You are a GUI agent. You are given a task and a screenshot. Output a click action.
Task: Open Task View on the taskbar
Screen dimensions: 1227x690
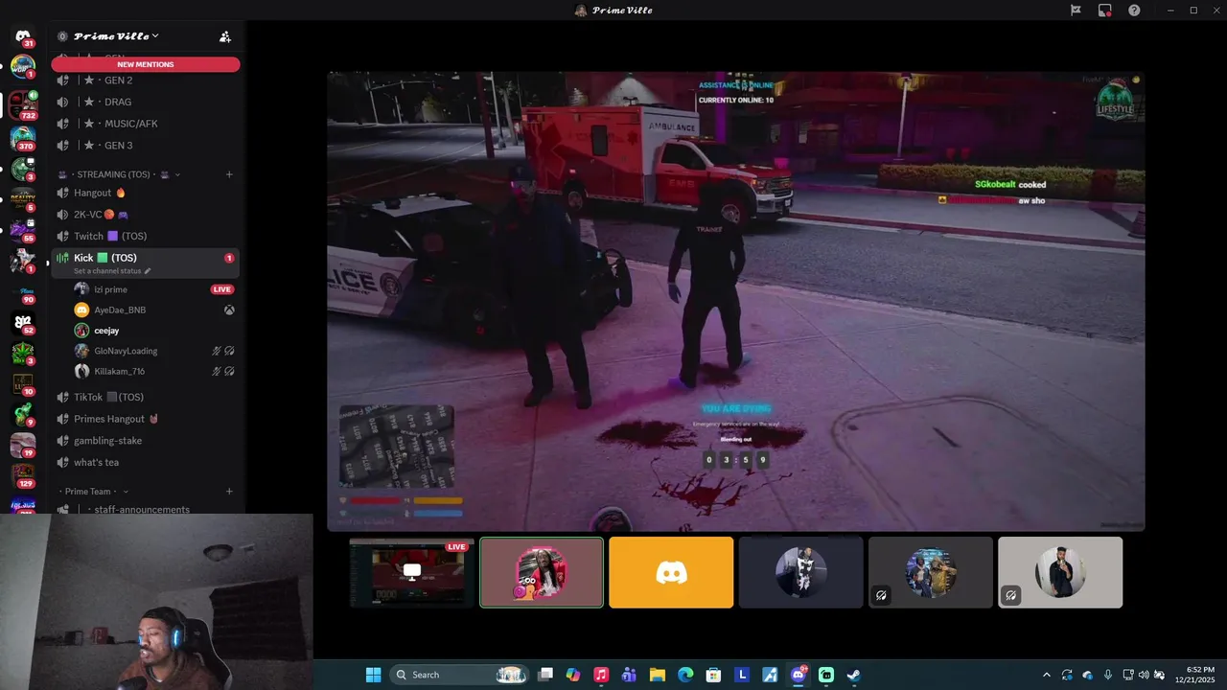tap(545, 675)
